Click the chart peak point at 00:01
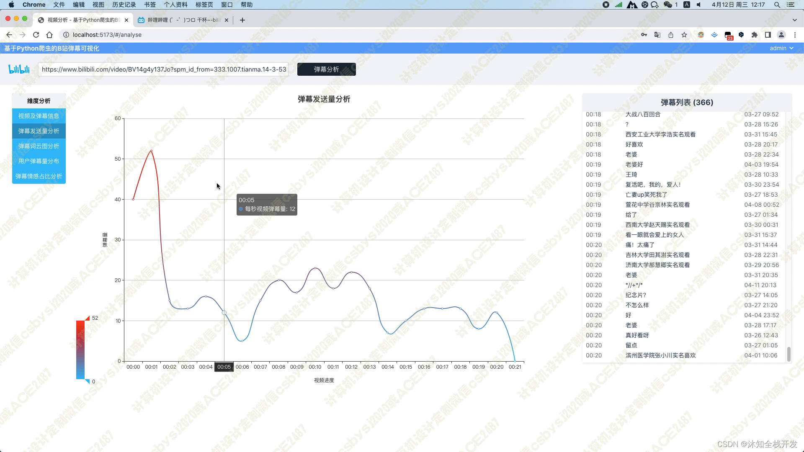 point(151,151)
